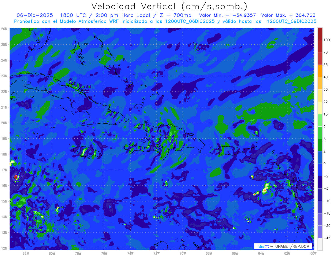The height and width of the screenshot is (257, 333).
Task: Click the red swatch between 70 and 100
Action: [320, 46]
